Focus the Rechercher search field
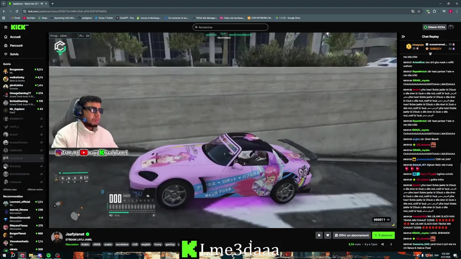This screenshot has width=461, height=259. (x=230, y=27)
